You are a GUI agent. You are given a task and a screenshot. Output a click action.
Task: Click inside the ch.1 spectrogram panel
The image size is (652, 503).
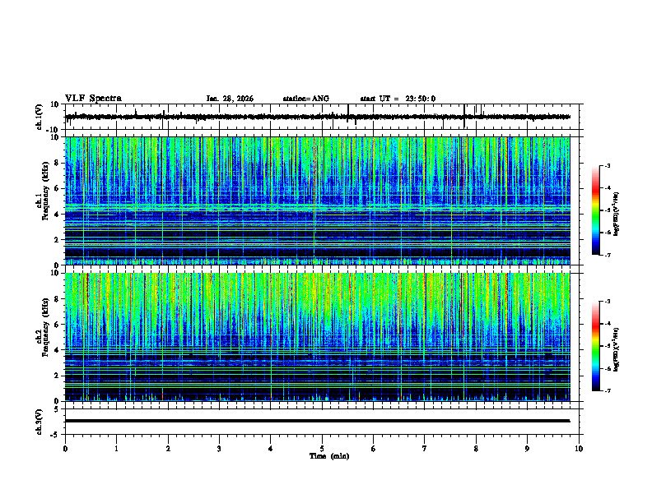(x=317, y=201)
